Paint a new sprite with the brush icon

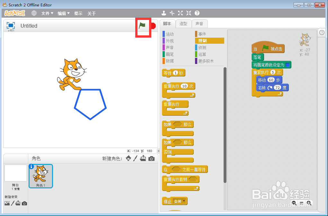(x=135, y=158)
